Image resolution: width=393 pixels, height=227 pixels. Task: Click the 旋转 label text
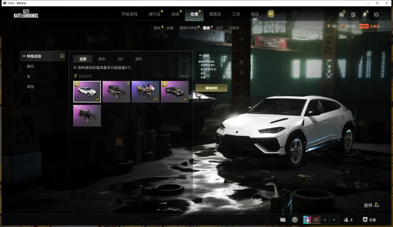pos(368,205)
